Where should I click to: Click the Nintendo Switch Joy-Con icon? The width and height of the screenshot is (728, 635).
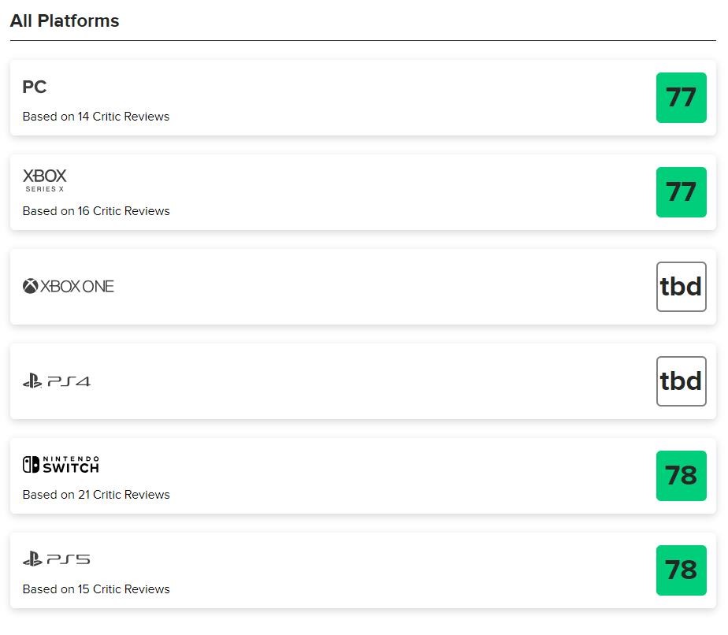[x=30, y=465]
